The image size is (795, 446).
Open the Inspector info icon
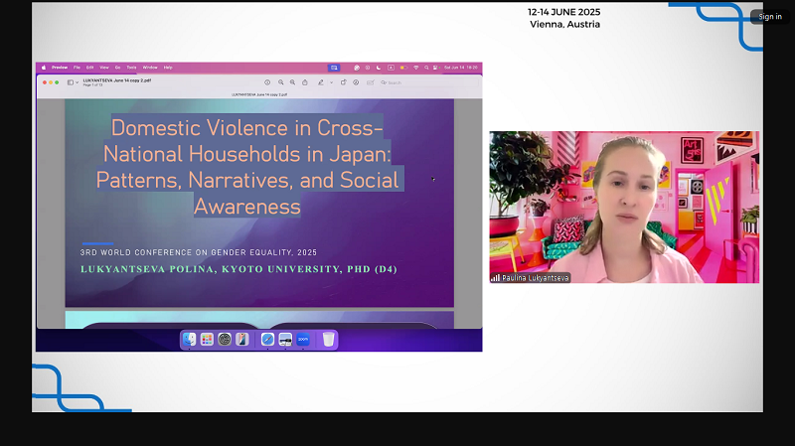point(267,82)
